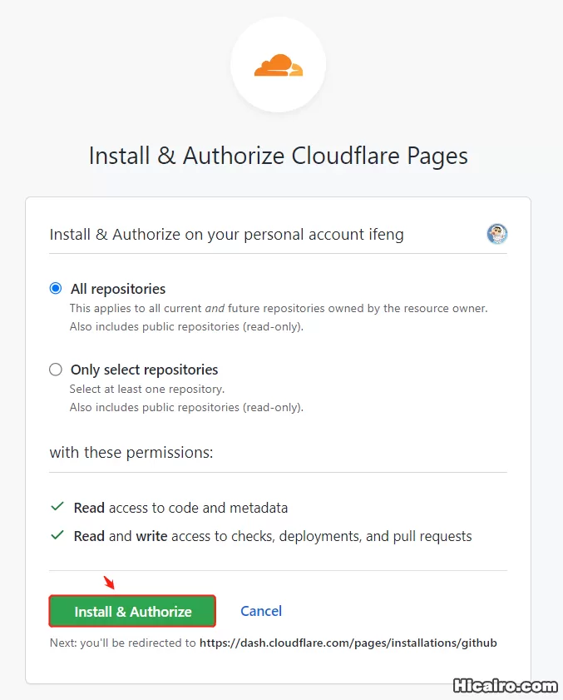Click the Install & Authorize heading
Screen dimensions: 563x700
tap(278, 156)
